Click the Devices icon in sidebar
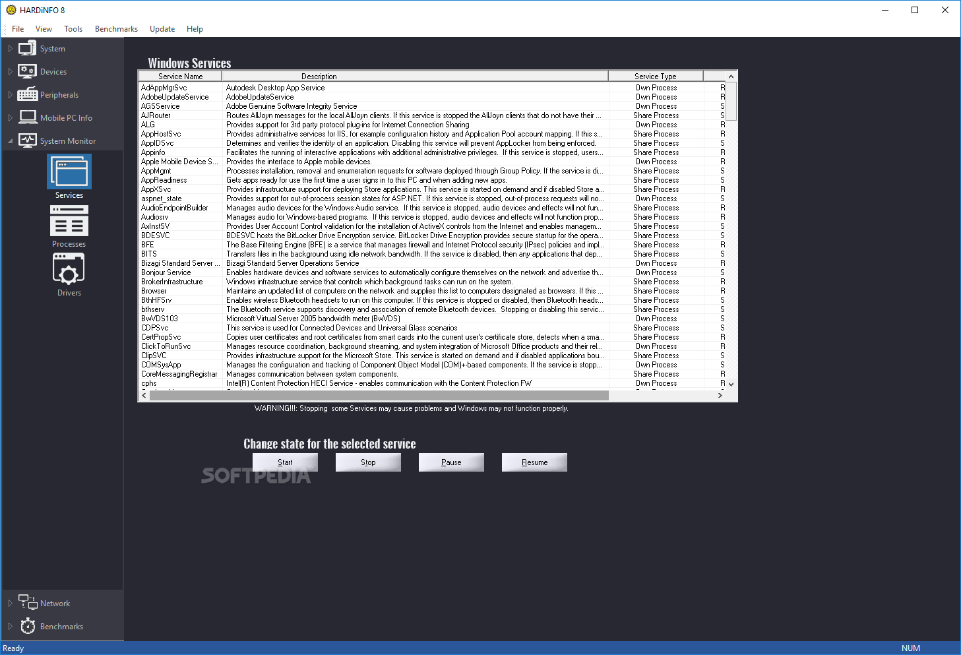Viewport: 961px width, 655px height. pyautogui.click(x=28, y=71)
